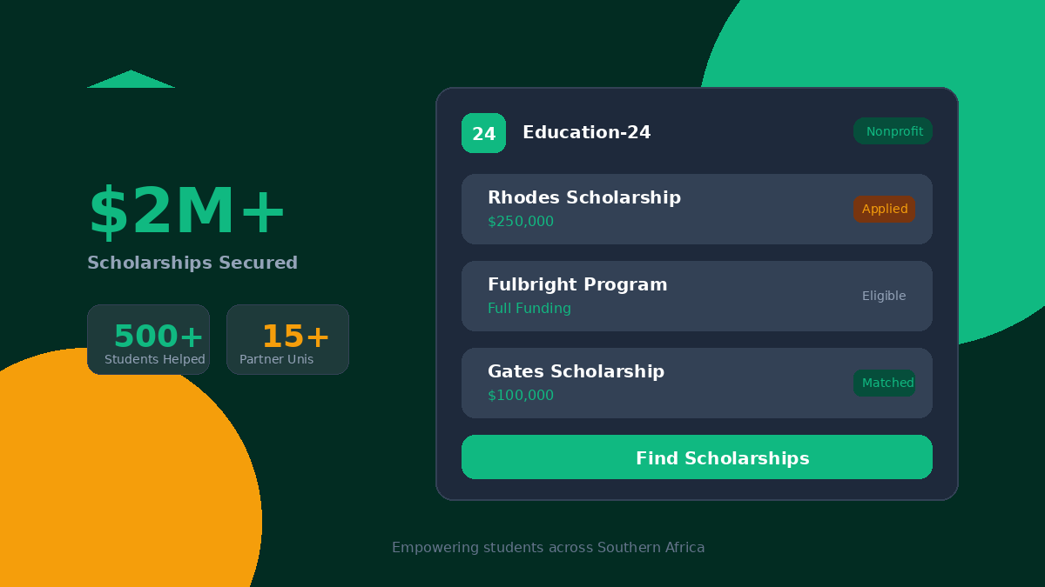This screenshot has width=1045, height=587.
Task: Toggle the Applied status on Rhodes Scholarship
Action: (884, 209)
